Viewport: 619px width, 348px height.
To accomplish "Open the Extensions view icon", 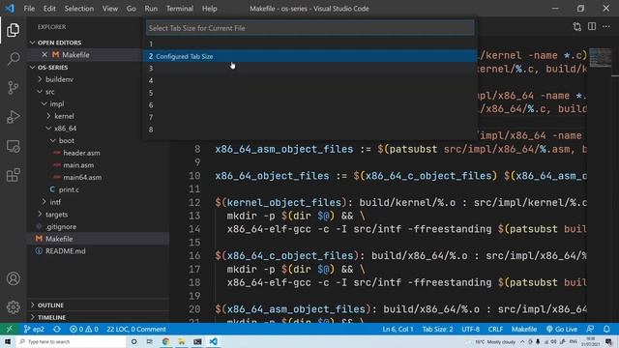I will 13,175.
